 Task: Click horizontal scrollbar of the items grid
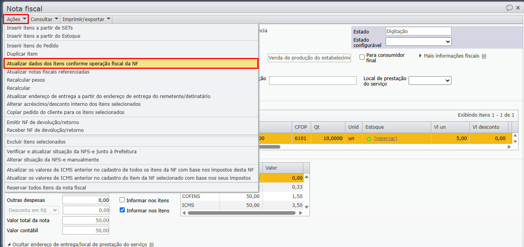click(x=269, y=147)
